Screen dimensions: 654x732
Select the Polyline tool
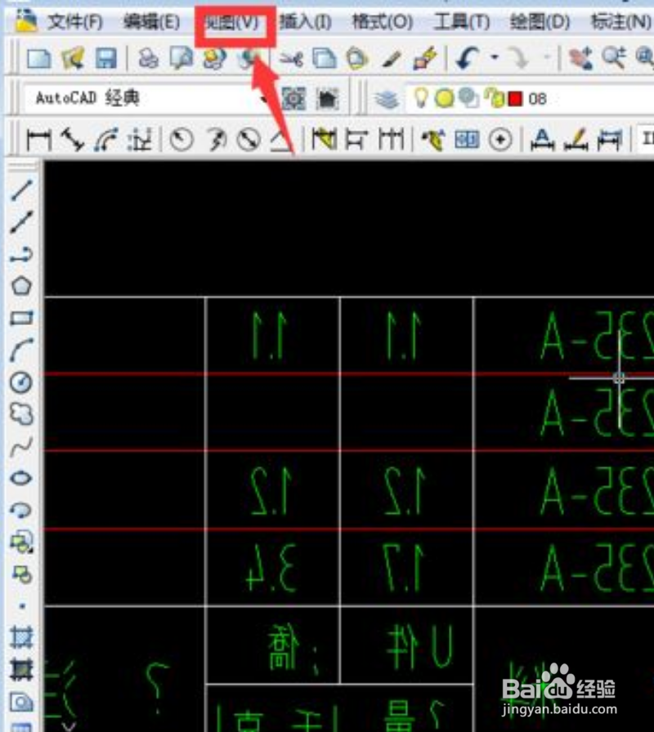[x=21, y=254]
